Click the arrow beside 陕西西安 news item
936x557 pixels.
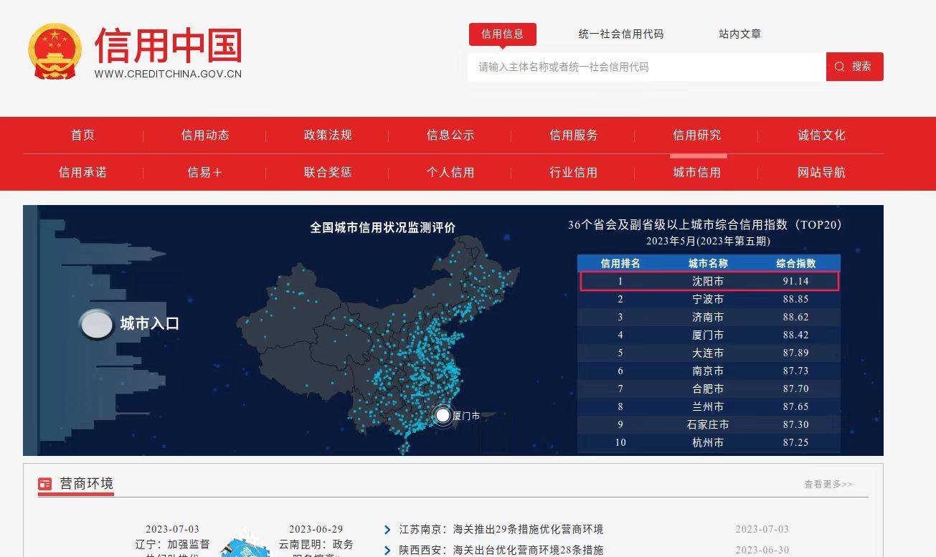point(387,551)
